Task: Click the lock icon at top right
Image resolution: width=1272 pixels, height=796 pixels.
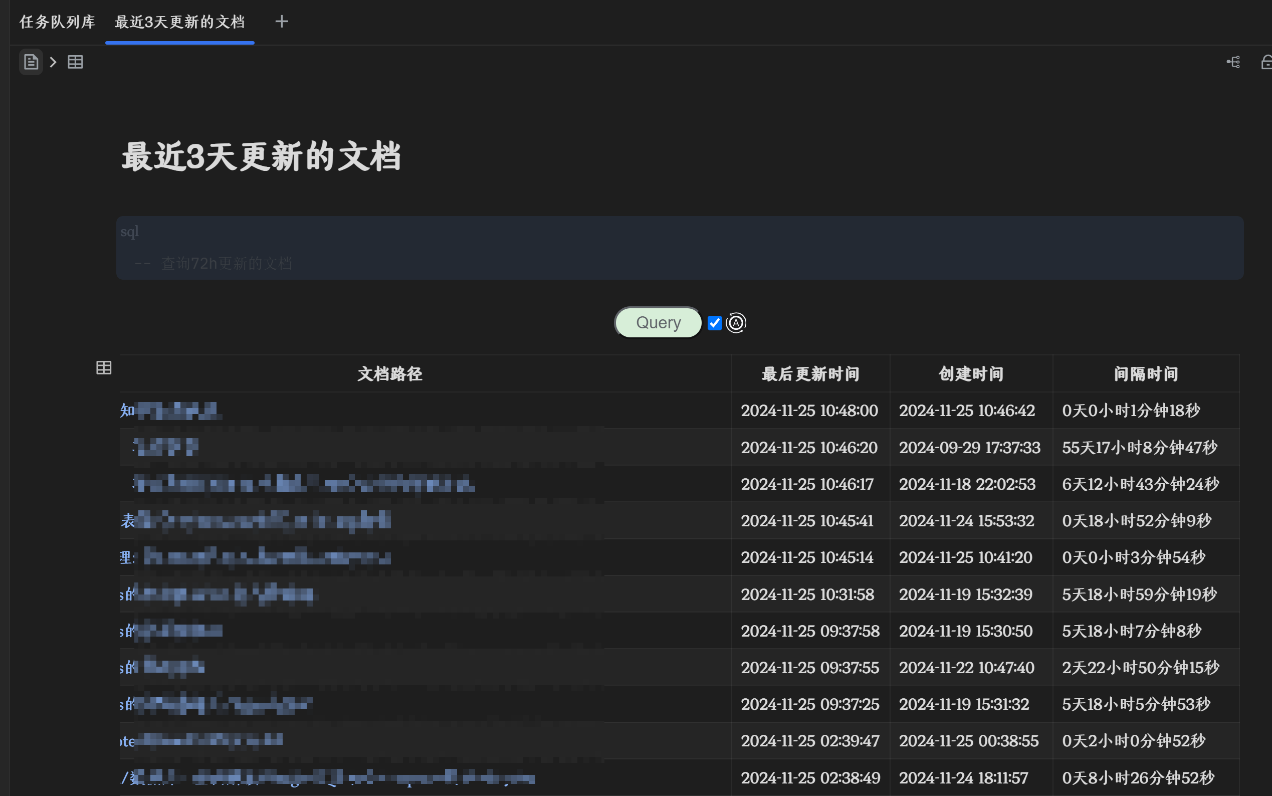Action: click(x=1265, y=62)
